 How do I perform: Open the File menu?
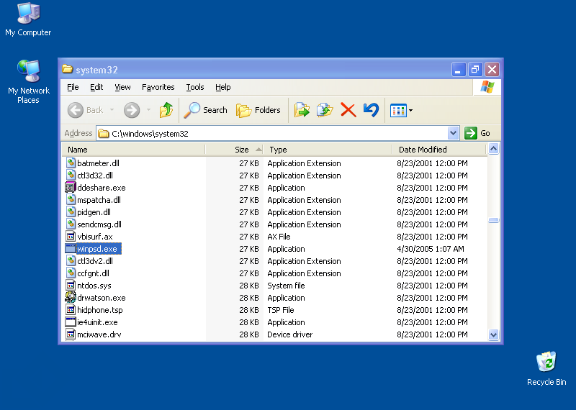tap(73, 87)
